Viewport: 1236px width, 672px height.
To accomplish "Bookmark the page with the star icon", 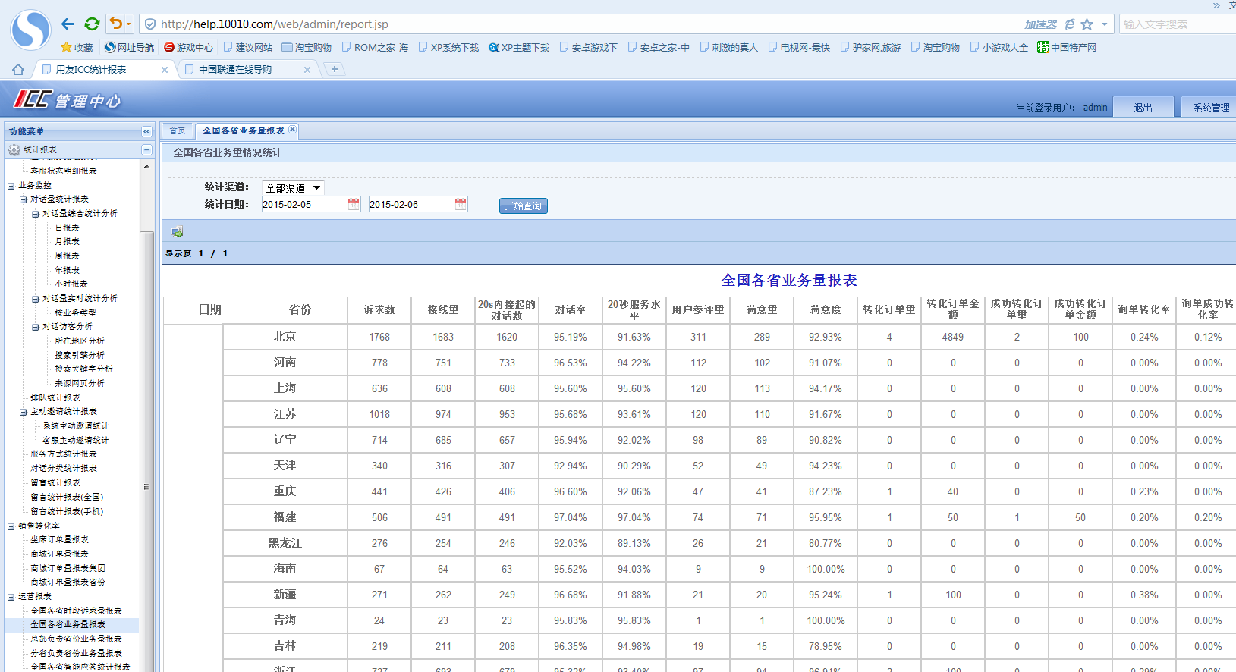I will click(1087, 24).
